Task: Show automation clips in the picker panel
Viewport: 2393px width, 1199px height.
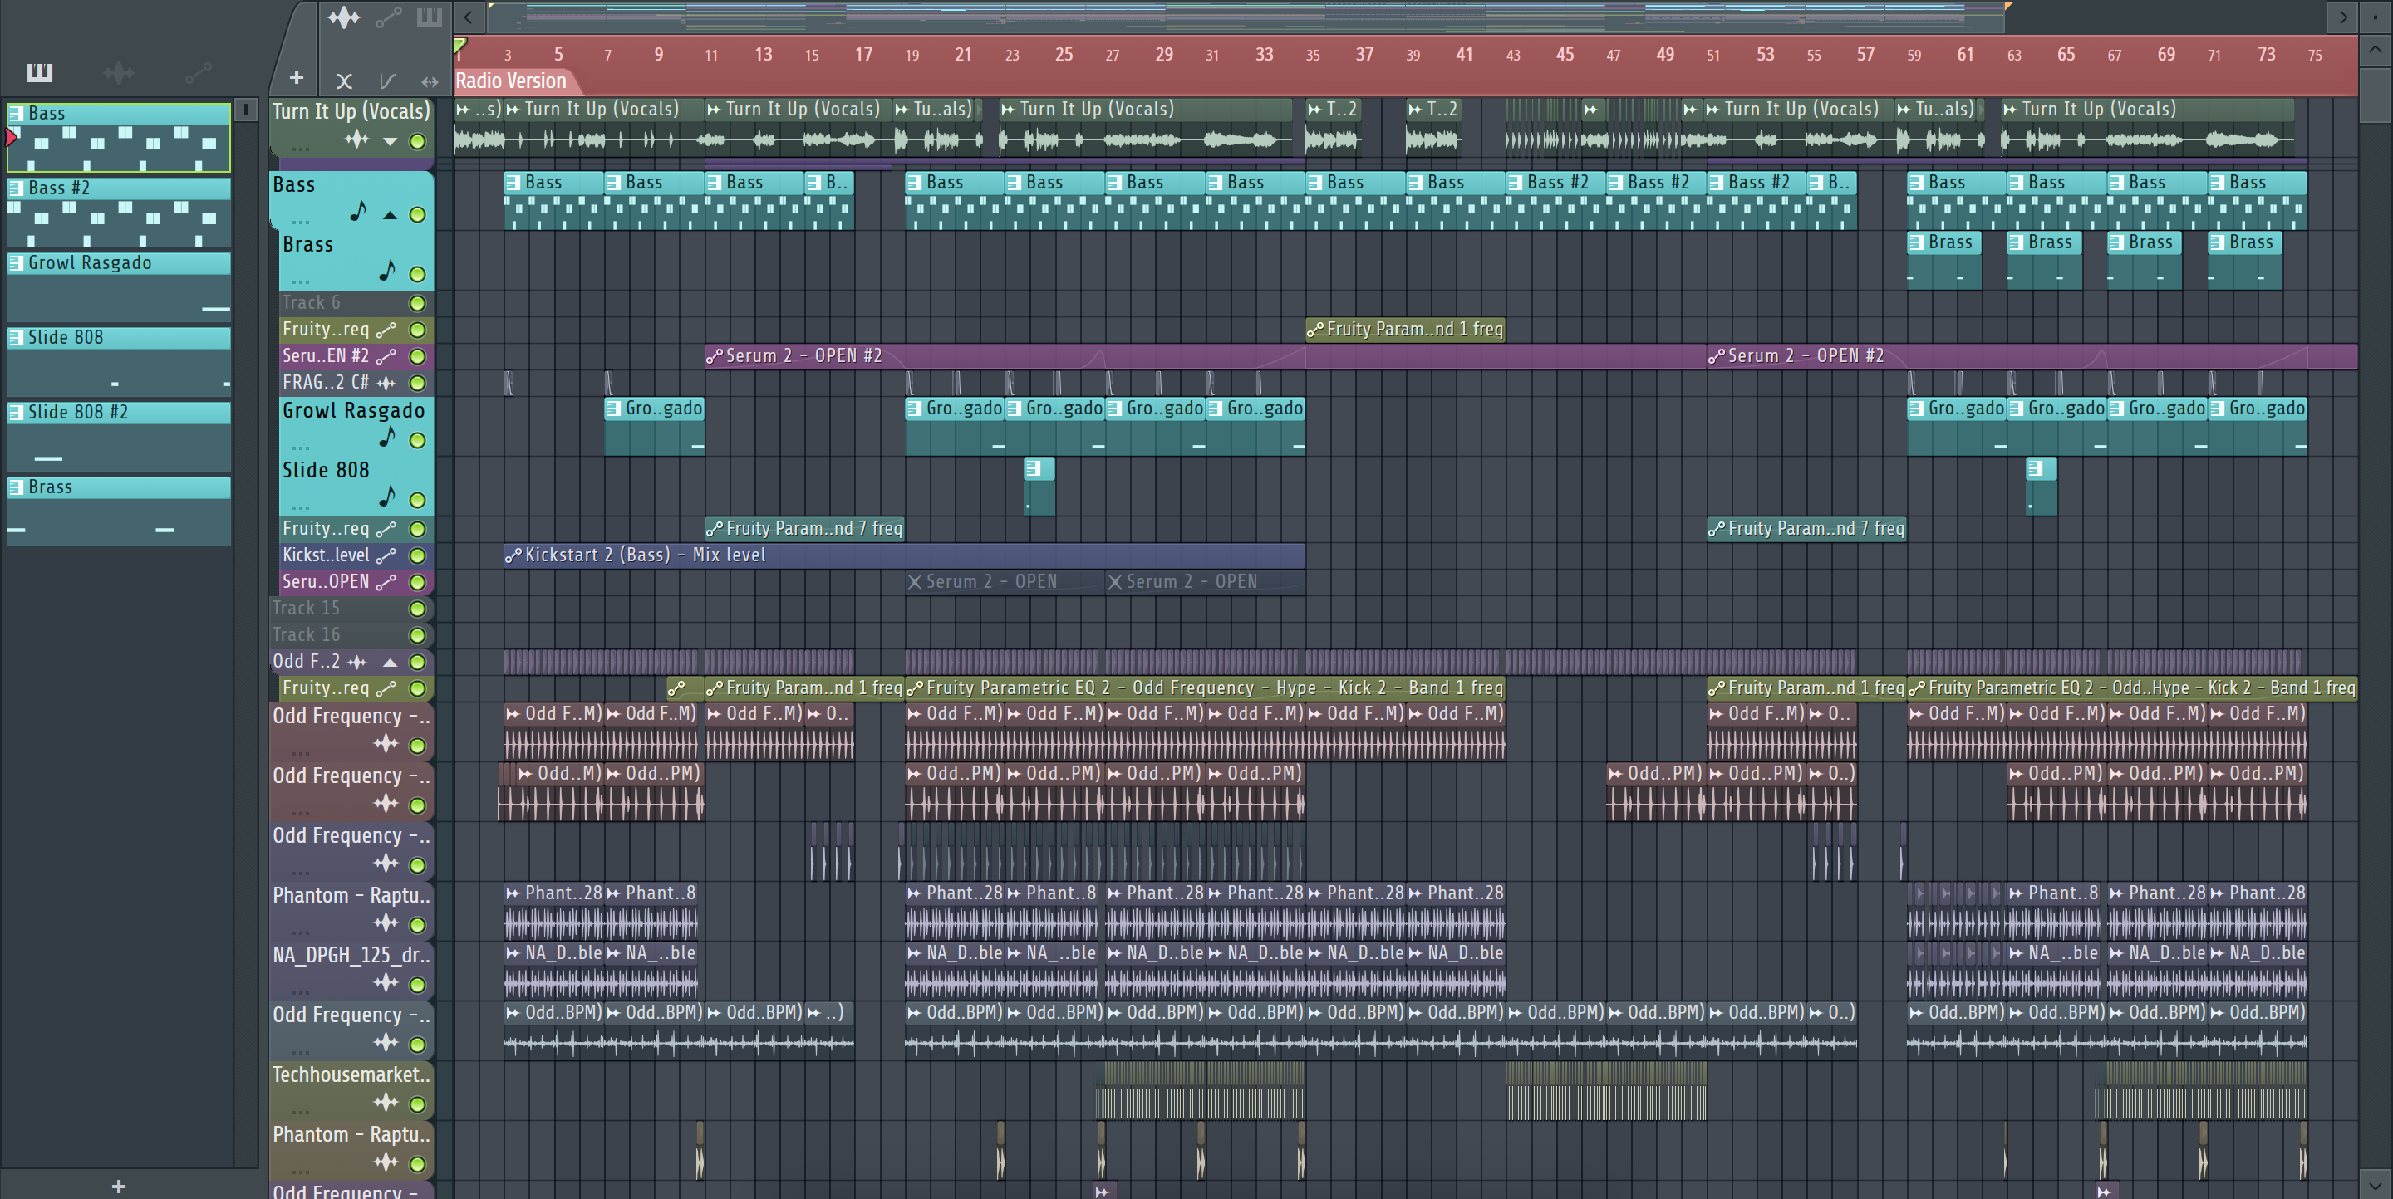Action: pos(198,71)
